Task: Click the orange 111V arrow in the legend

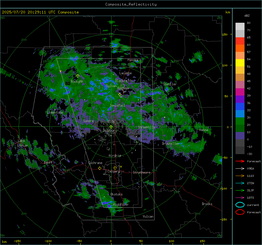Action: pos(240,176)
